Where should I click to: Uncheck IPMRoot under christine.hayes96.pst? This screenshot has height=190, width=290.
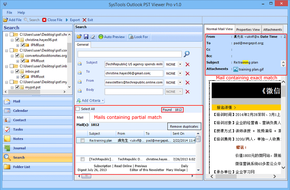coord(23,45)
